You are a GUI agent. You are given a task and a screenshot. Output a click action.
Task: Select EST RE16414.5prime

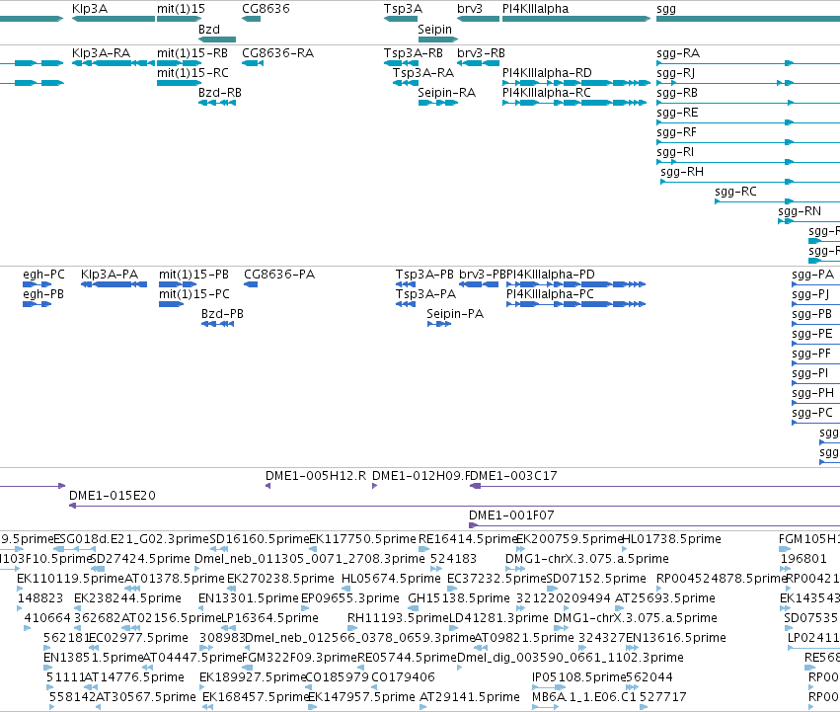(x=423, y=549)
